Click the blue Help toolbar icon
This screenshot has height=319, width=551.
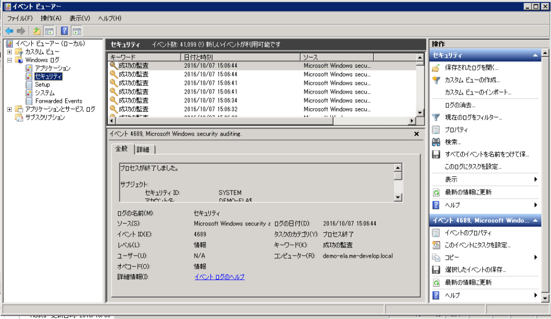coord(65,31)
